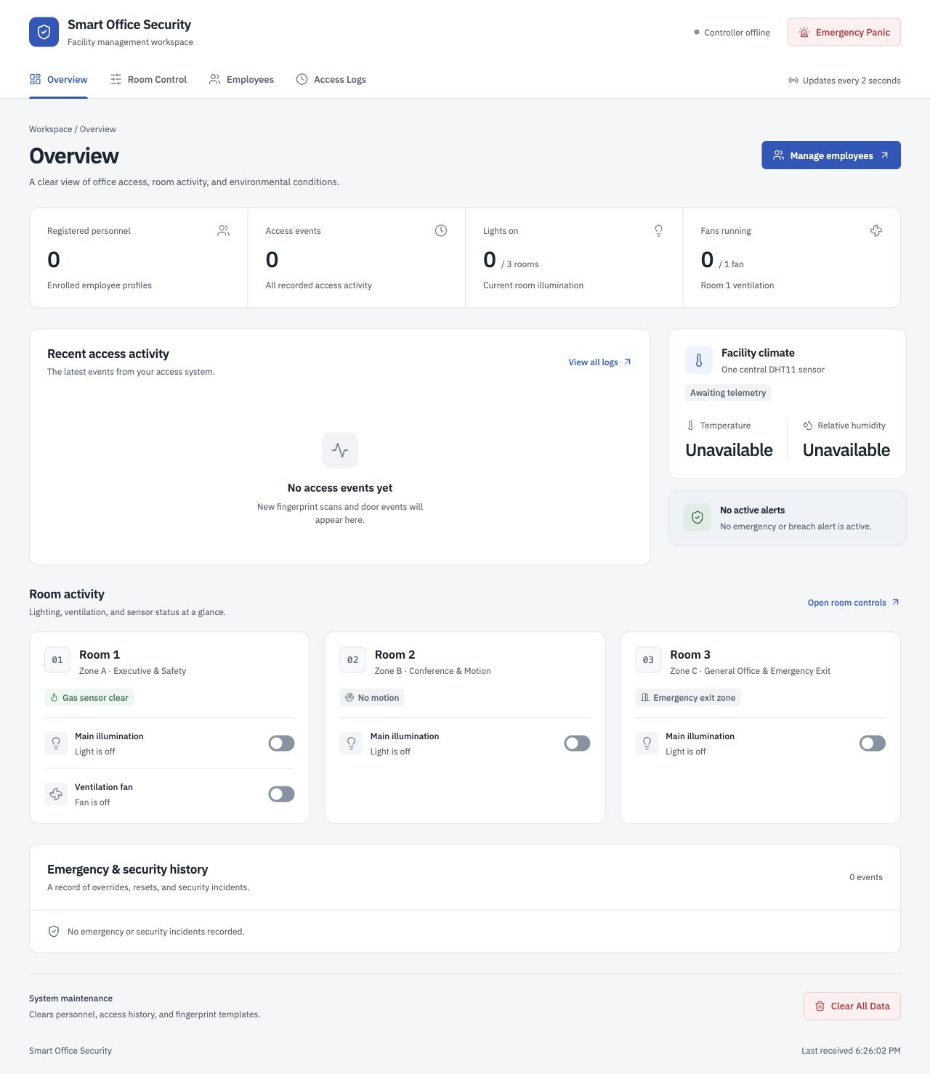
Task: Click the 0 events count label
Action: coord(866,877)
